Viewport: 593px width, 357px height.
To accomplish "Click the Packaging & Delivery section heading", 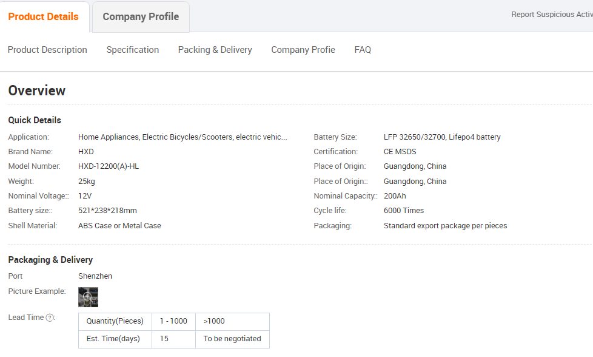I will point(50,260).
